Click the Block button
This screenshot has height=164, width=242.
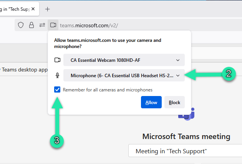[x=174, y=102]
